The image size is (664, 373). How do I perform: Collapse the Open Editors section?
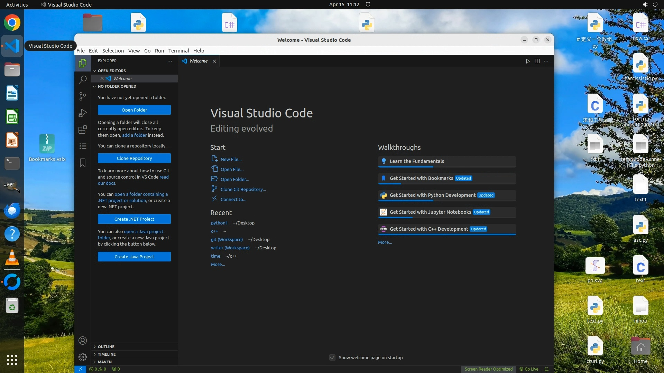111,70
